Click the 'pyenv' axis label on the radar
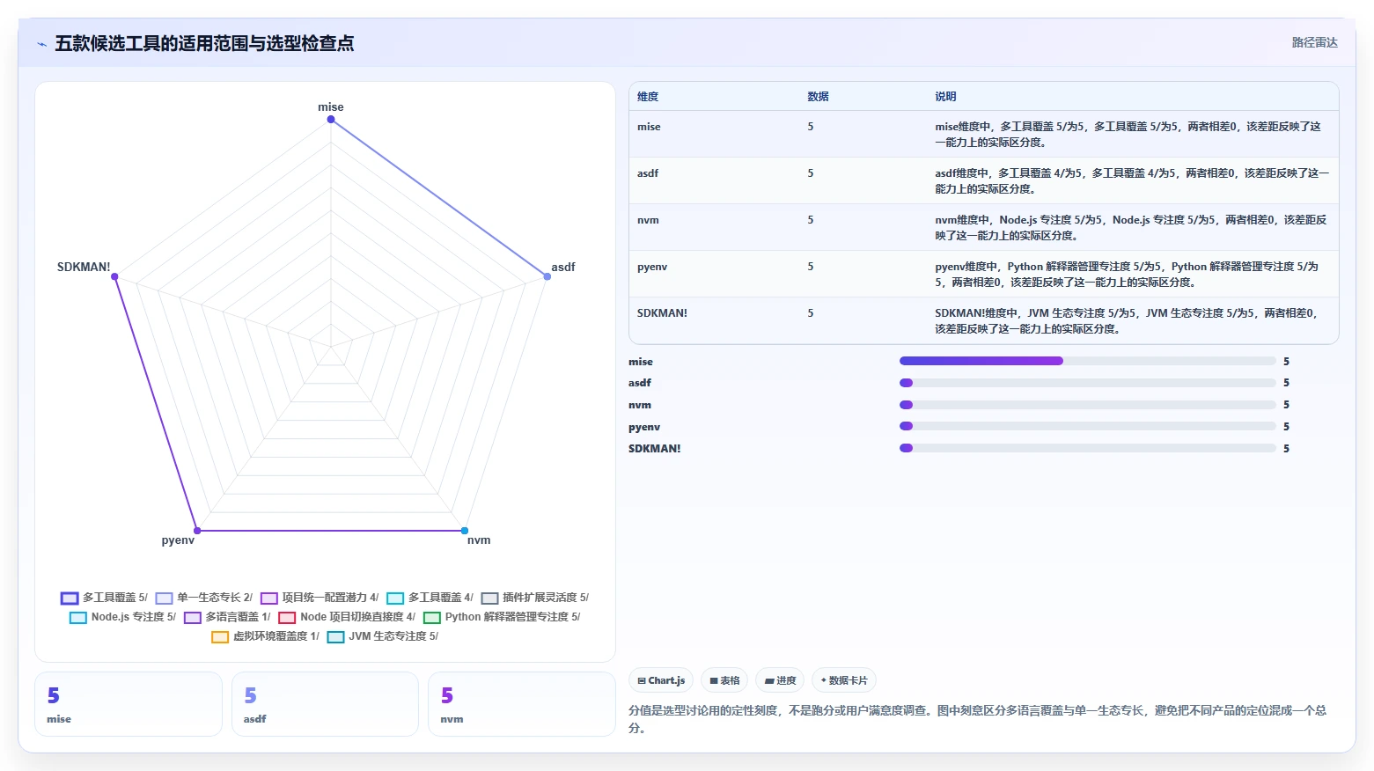This screenshot has width=1374, height=771. click(x=178, y=540)
